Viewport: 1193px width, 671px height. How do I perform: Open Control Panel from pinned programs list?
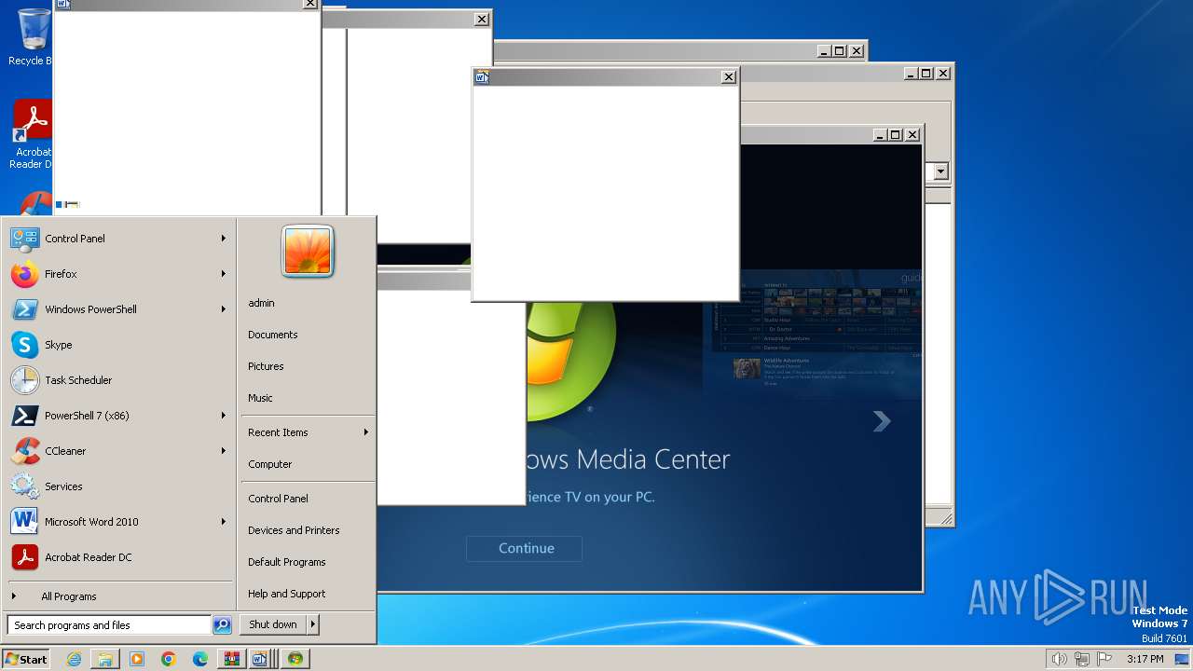(119, 239)
